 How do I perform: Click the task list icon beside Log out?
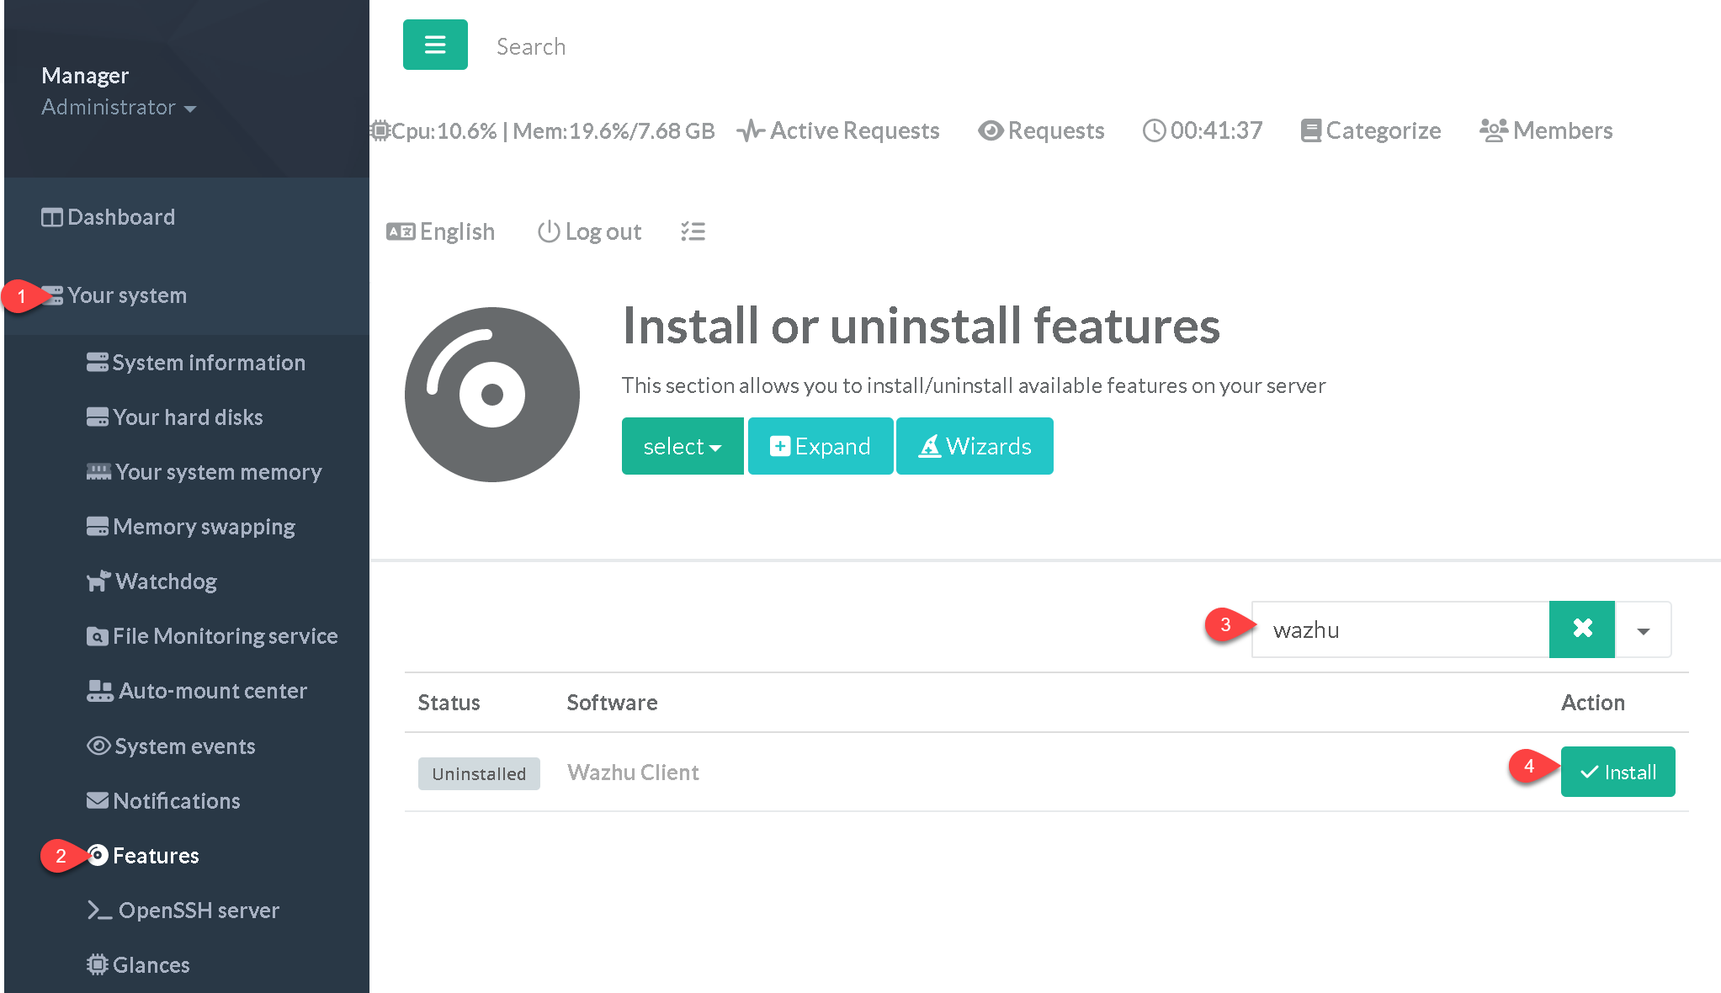pos(693,231)
